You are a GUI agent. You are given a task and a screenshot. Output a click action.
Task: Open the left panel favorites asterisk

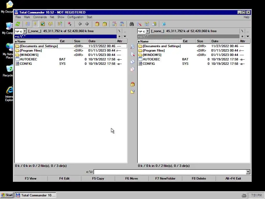click(119, 36)
